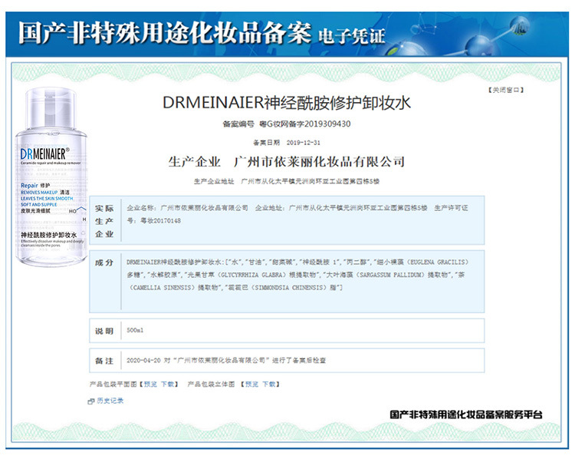Open the 历史记录 link
The image size is (575, 459).
pyautogui.click(x=110, y=401)
